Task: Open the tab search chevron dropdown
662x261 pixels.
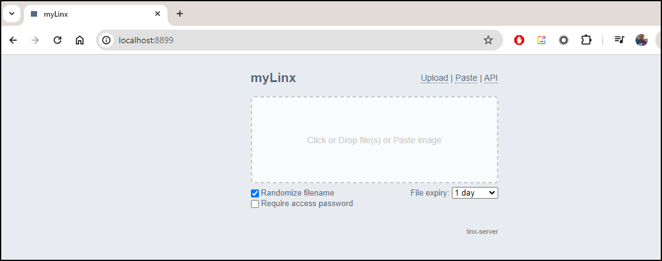Action: coord(12,14)
